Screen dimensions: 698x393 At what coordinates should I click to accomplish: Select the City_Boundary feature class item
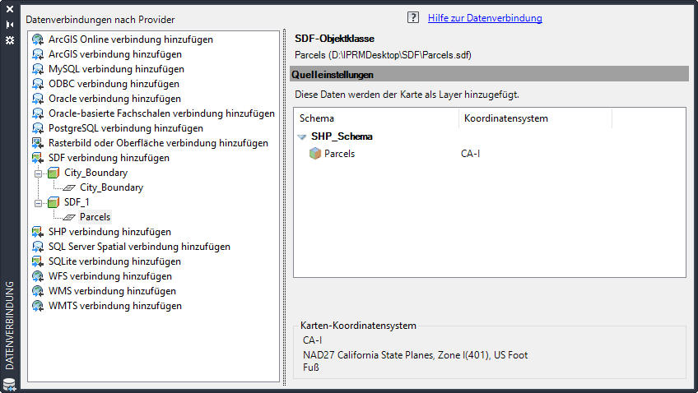[111, 187]
